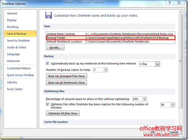This screenshot has width=188, height=140.
Task: Click Optimize All Files Now
Action: pyautogui.click(x=63, y=113)
